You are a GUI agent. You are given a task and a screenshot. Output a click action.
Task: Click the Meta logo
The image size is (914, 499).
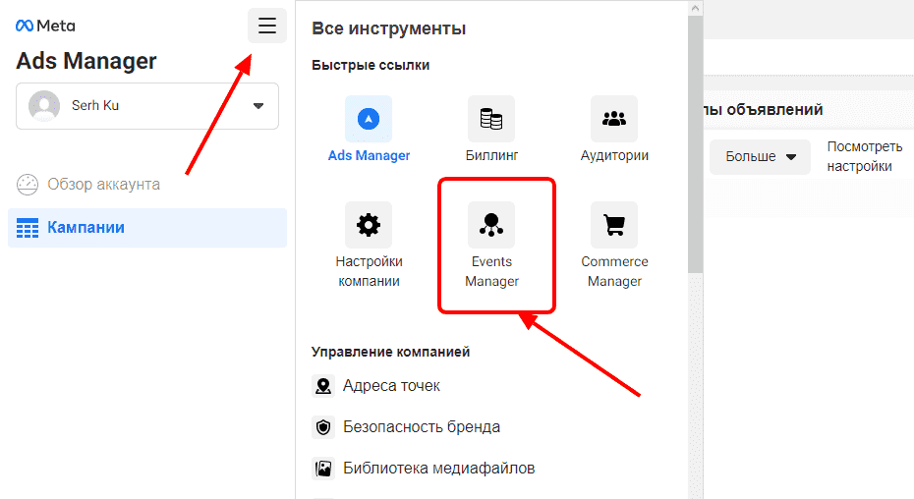pyautogui.click(x=45, y=26)
